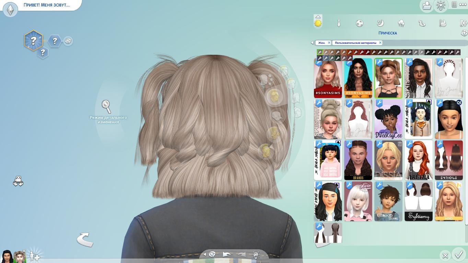Remove the 'Пользовательские материалы' filter tag
Screen dimensions: 468x263
point(380,43)
